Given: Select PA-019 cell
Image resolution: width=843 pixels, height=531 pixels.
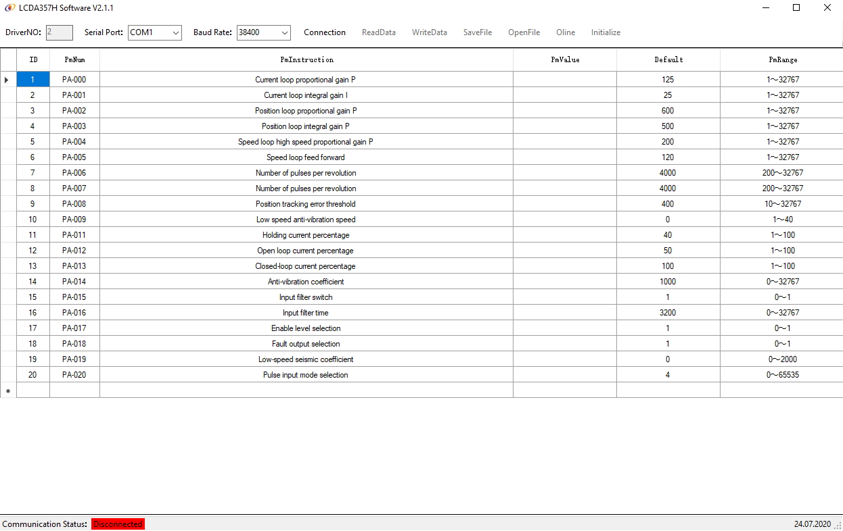Looking at the screenshot, I should coord(74,359).
